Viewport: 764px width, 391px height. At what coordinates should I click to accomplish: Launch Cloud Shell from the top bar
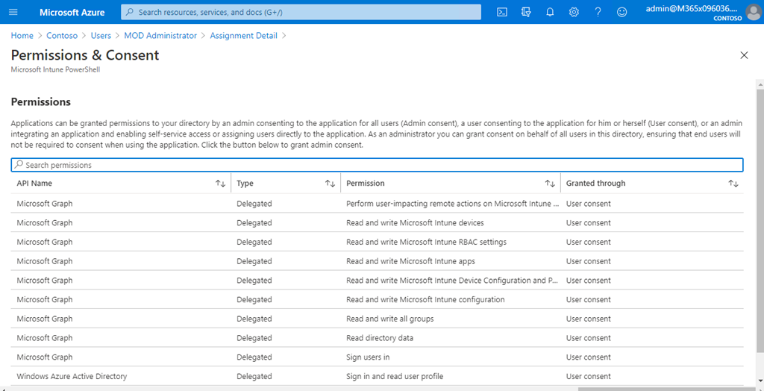(503, 12)
